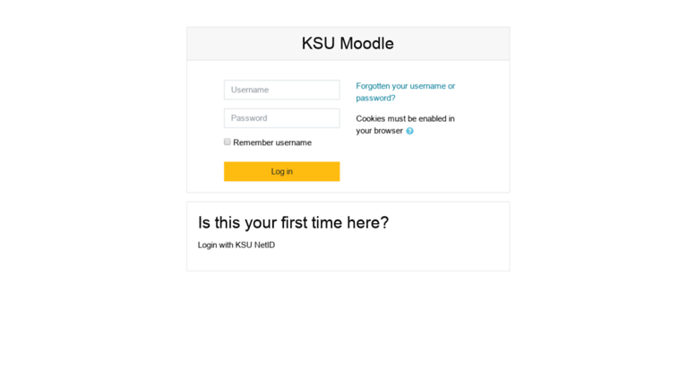Select the KSU Moodle header title
696x379 pixels.
[x=348, y=44]
